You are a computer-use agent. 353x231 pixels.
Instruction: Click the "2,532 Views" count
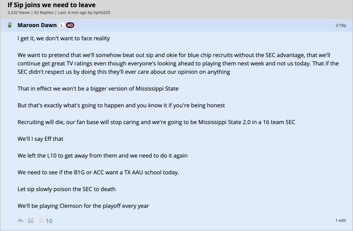tap(19, 13)
